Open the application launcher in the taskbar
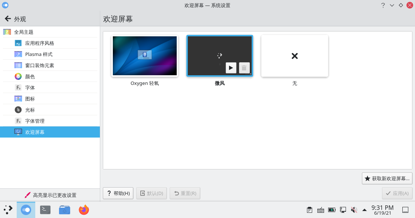Viewport: 415px width, 218px height. click(x=8, y=210)
